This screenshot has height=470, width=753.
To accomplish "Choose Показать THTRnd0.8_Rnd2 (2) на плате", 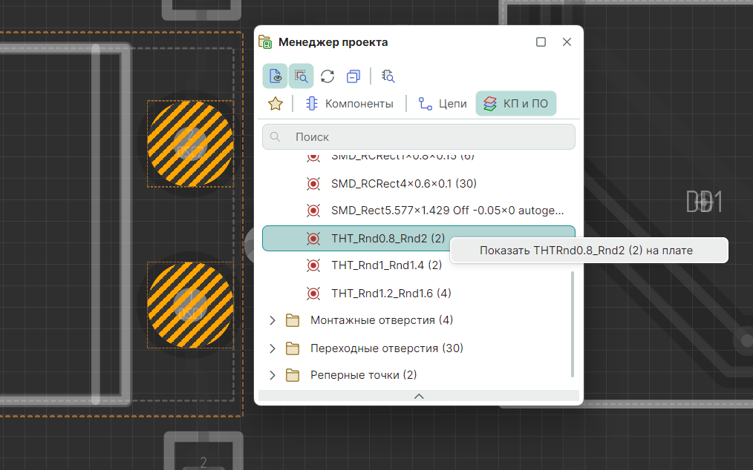I will click(589, 251).
